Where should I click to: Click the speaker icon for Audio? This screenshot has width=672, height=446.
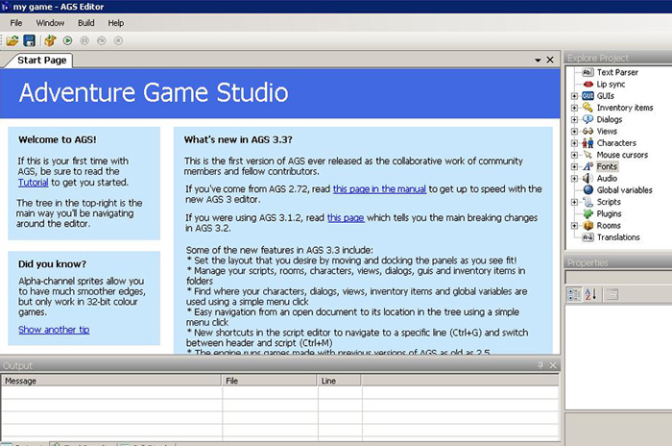coord(588,178)
